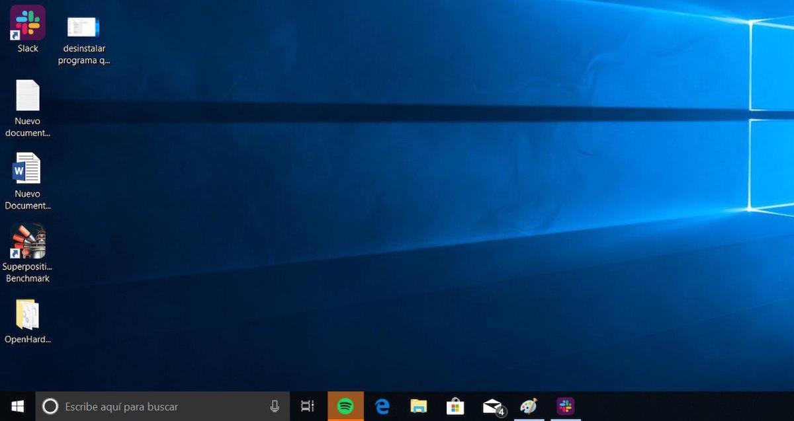Select the Word 'Nuevo Document...' file
The height and width of the screenshot is (421, 794).
[x=27, y=169]
